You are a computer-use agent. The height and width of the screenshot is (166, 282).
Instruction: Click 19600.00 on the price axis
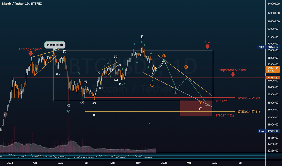click(273, 125)
